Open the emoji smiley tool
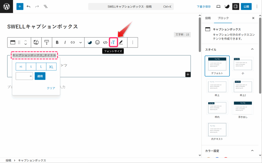This screenshot has width=262, height=163. [97, 42]
